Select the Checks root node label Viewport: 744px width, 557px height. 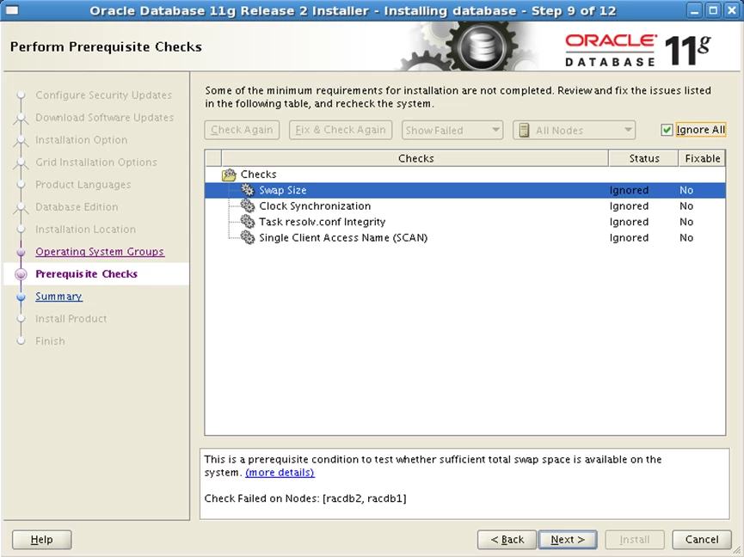(259, 174)
